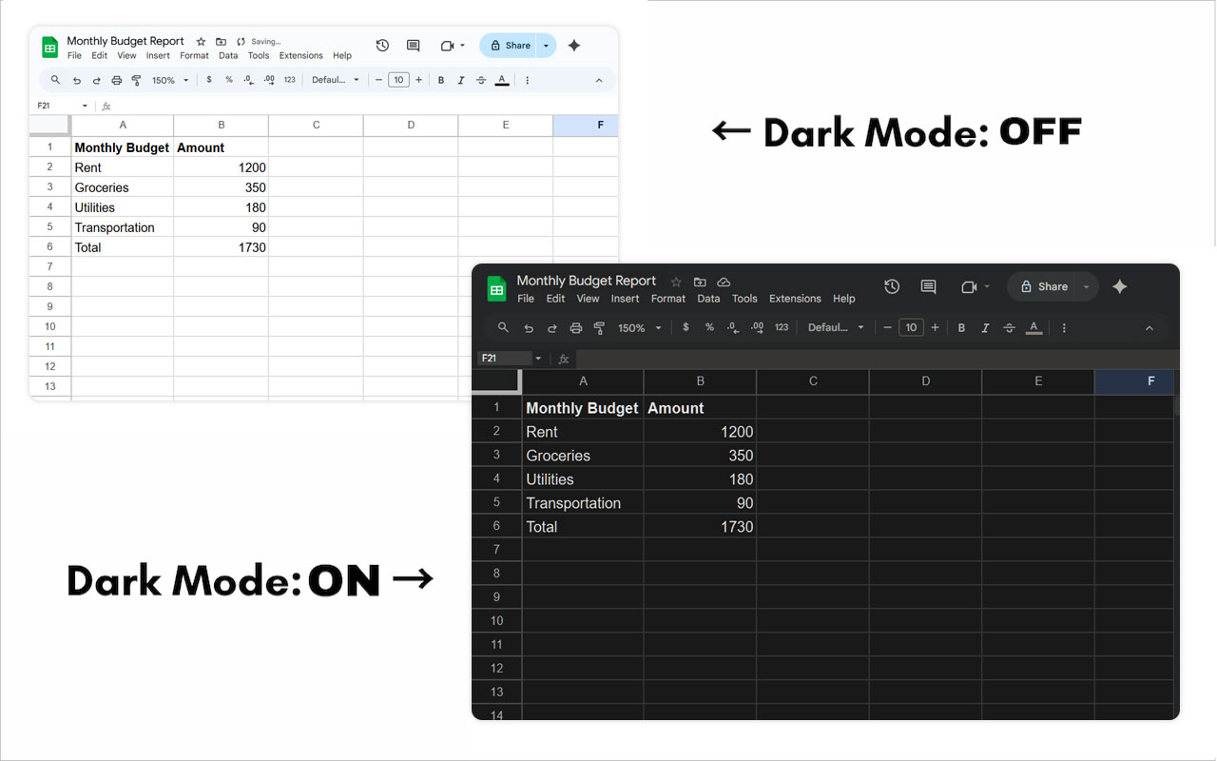Viewport: 1217px width, 761px height.
Task: Open the Format menu
Action: [667, 298]
